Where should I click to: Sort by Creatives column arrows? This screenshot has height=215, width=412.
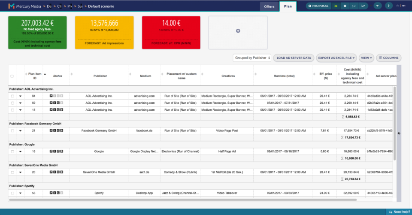[x=202, y=74]
